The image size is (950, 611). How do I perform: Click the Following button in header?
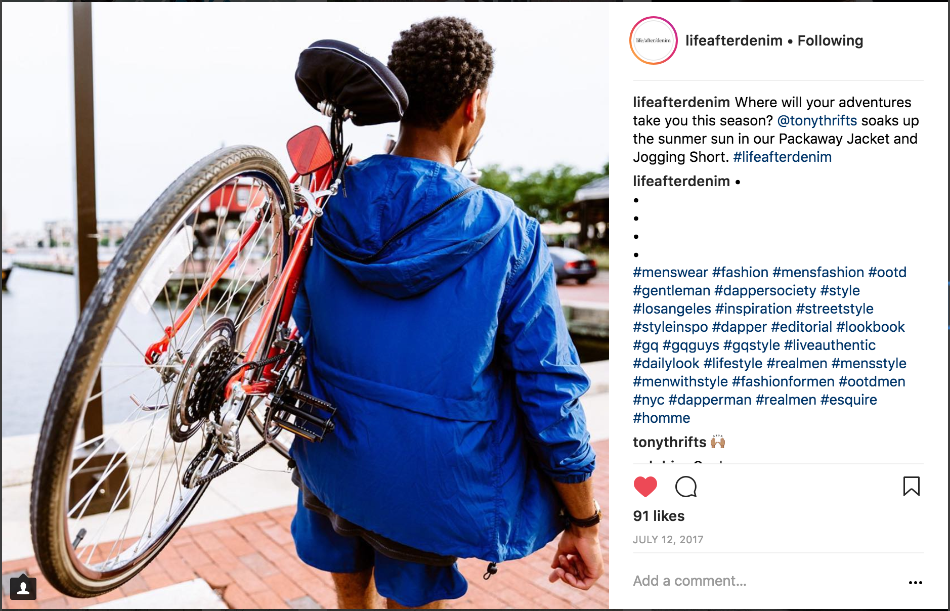[x=830, y=40]
